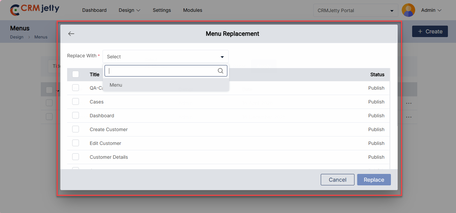The image size is (456, 213).
Task: Click the search magnifier icon in dropdown
Action: 221,71
